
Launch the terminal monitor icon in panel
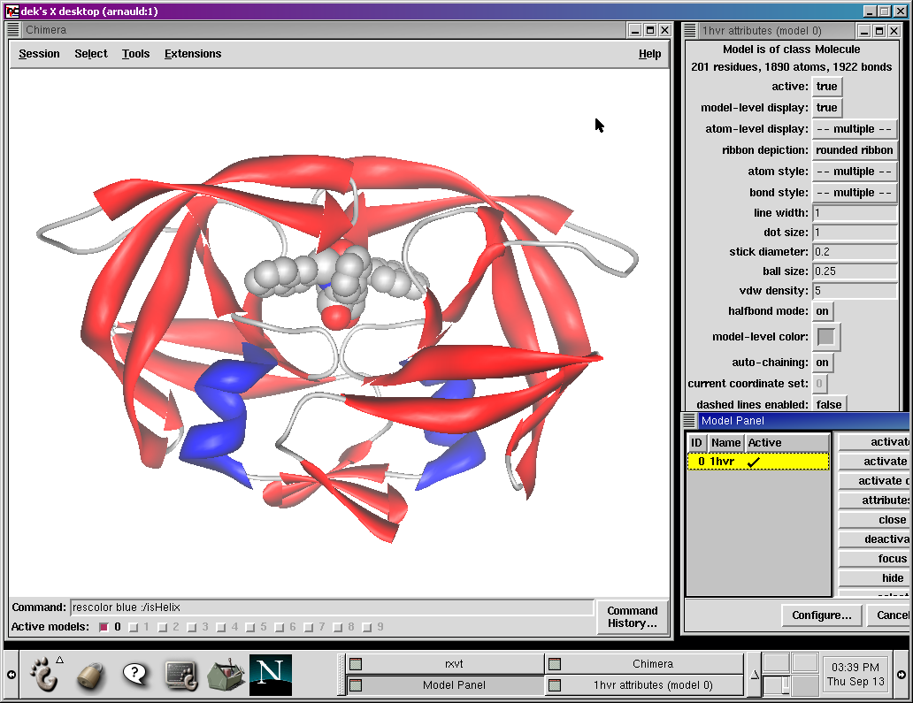(x=180, y=675)
